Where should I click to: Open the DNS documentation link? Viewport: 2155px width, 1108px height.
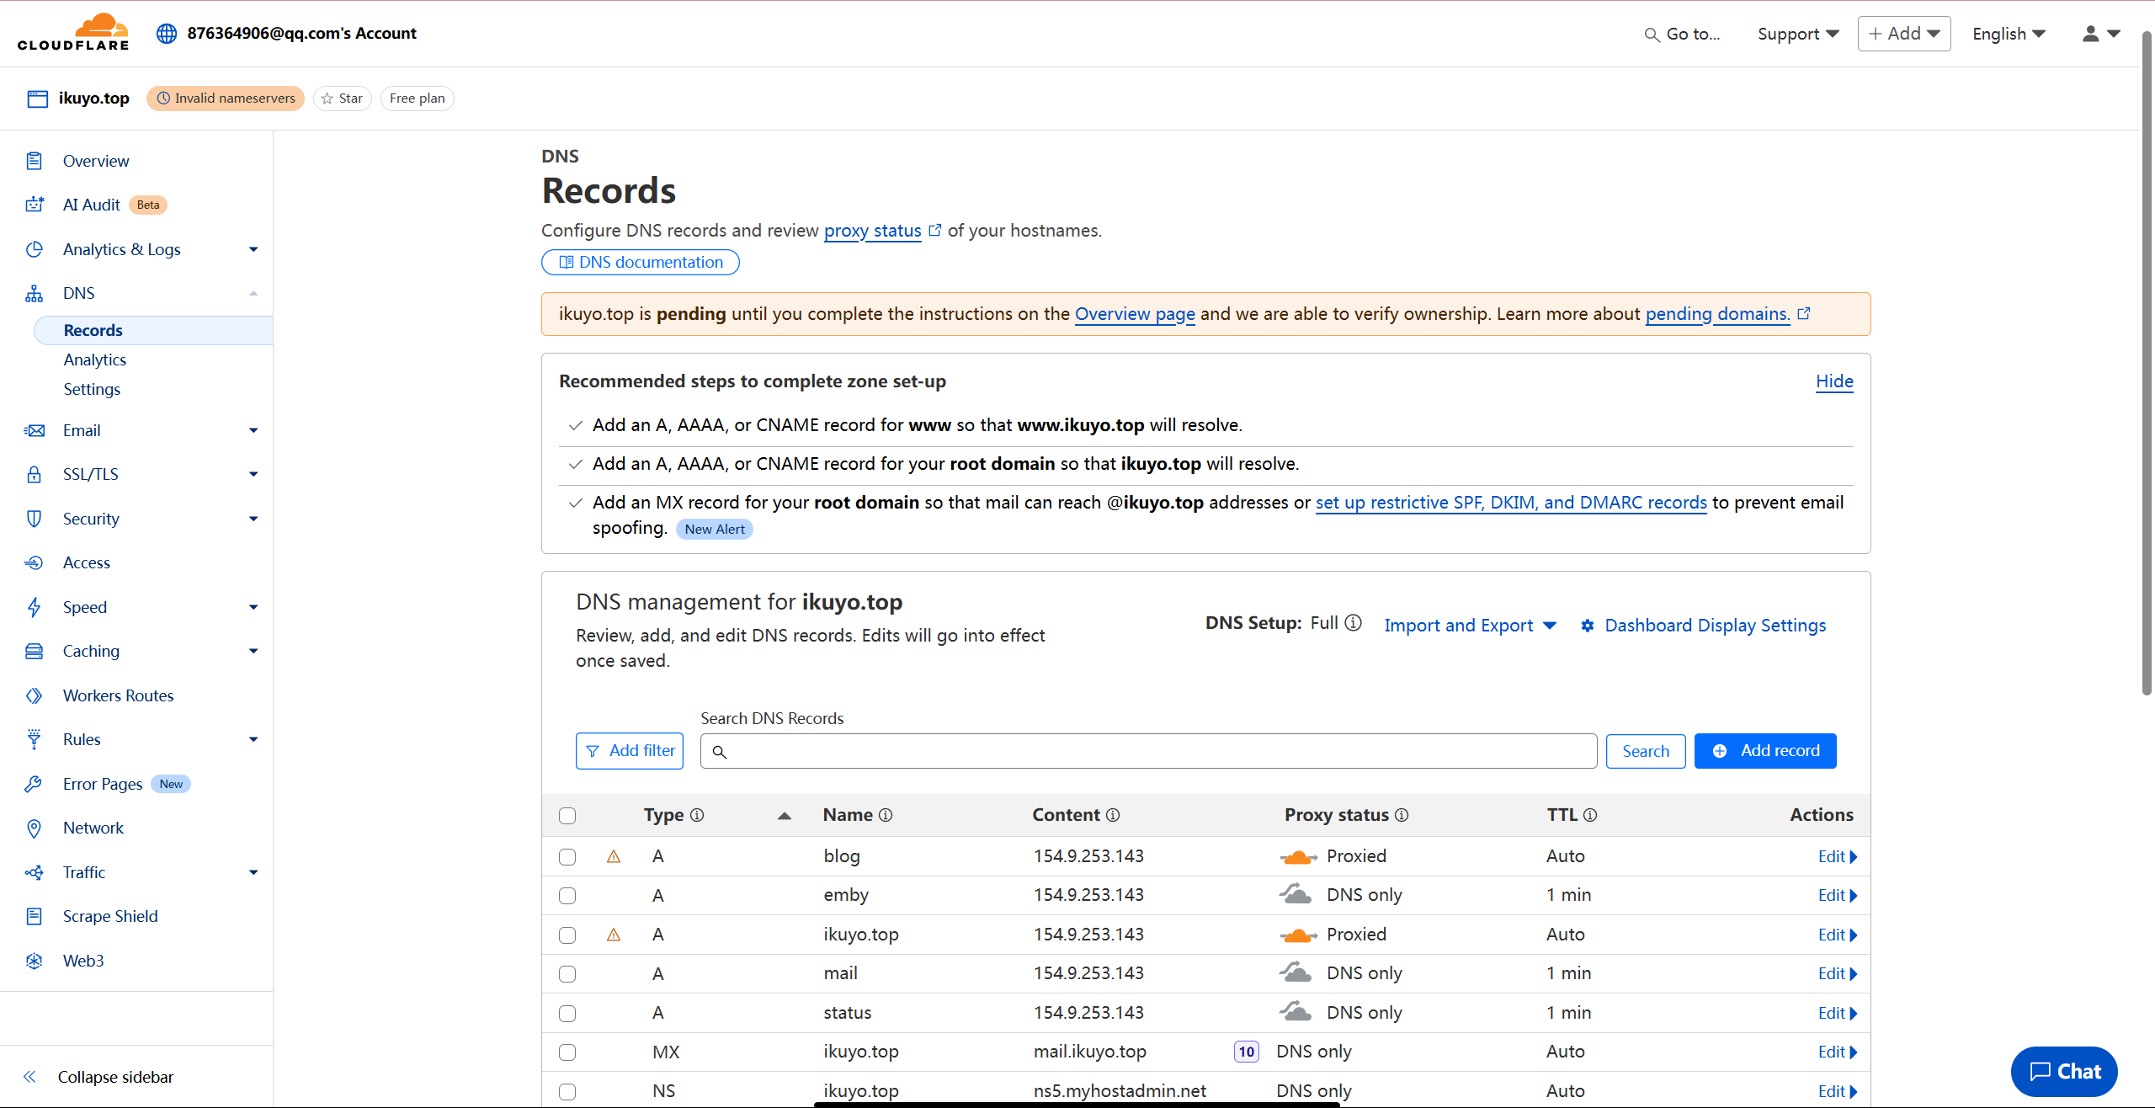click(641, 263)
